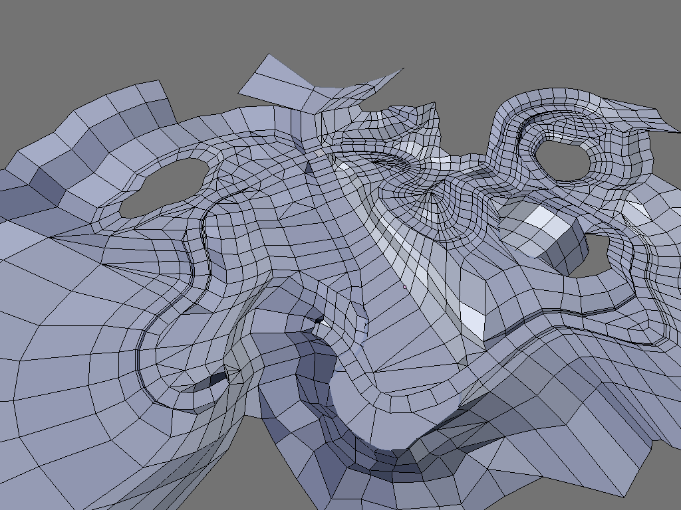The height and width of the screenshot is (510, 681).
Task: Click the pointed tip of the top flap
Action: 403,68
